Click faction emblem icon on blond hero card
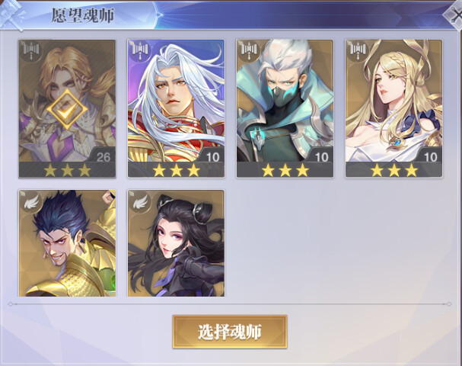The width and height of the screenshot is (462, 366). (x=31, y=51)
